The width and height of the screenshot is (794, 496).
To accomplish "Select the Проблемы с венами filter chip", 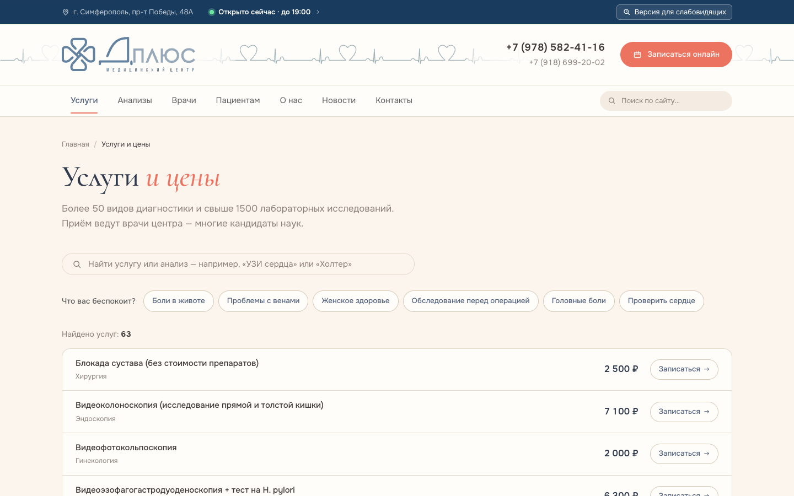I will [x=263, y=301].
